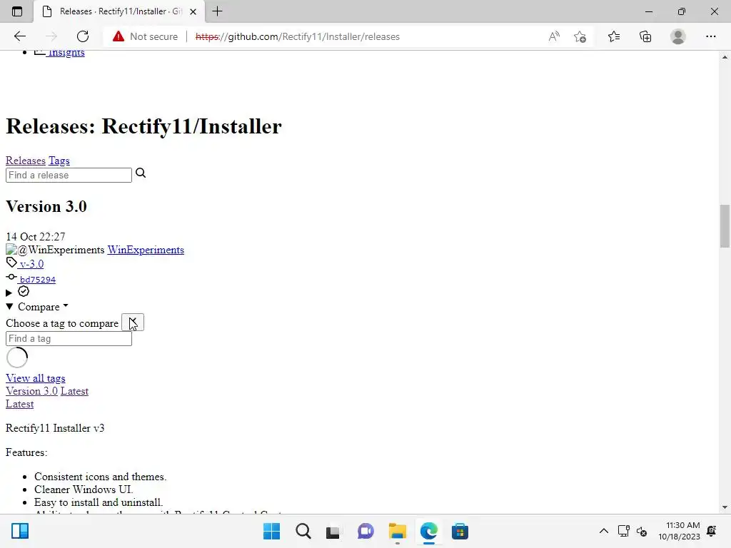Click the 14 Oct 22:27 timestamp
Viewport: 731px width, 548px height.
(36, 237)
